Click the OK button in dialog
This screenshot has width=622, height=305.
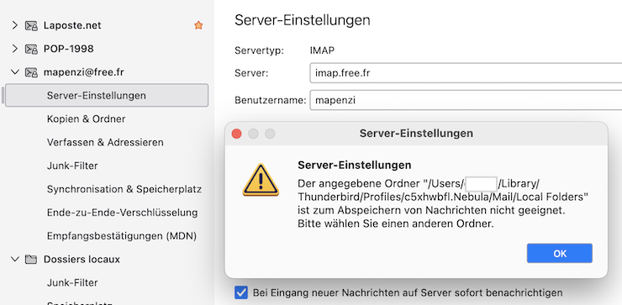click(x=559, y=254)
